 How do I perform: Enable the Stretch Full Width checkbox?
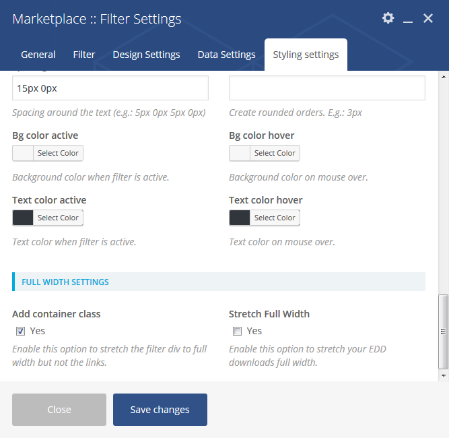click(x=237, y=331)
